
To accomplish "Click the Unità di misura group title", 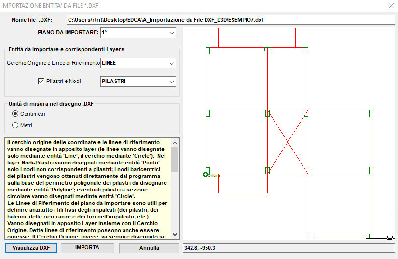I will pyautogui.click(x=51, y=104).
